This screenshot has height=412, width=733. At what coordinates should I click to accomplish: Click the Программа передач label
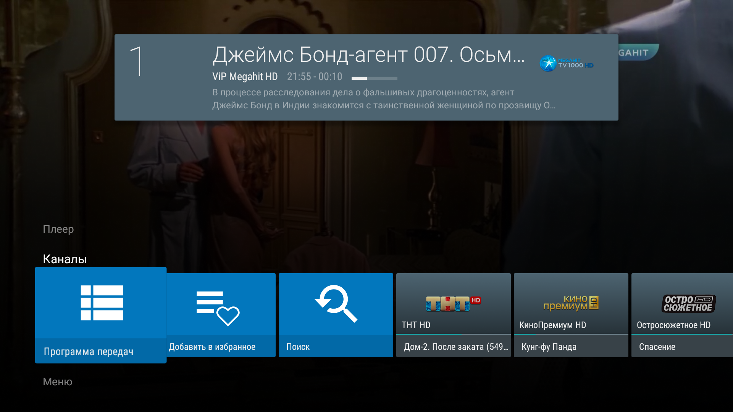(x=89, y=352)
